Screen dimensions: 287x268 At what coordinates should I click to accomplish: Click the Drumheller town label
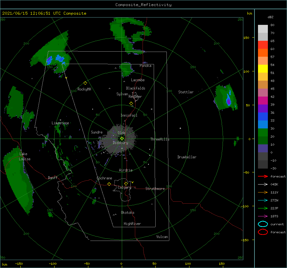coord(187,157)
